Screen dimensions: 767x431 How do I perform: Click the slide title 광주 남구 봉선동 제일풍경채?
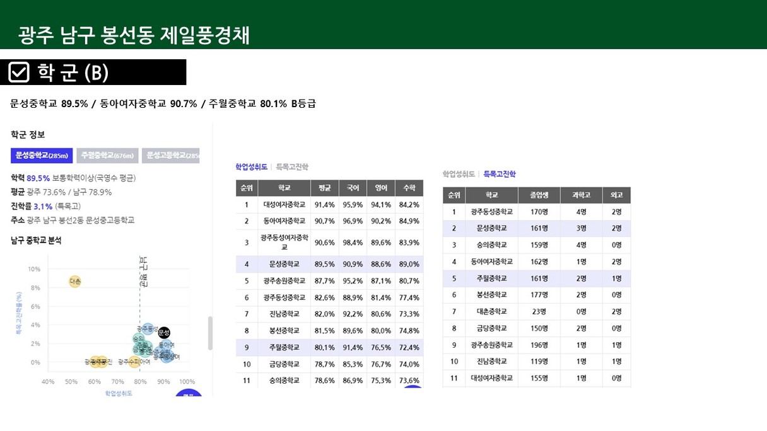(134, 35)
